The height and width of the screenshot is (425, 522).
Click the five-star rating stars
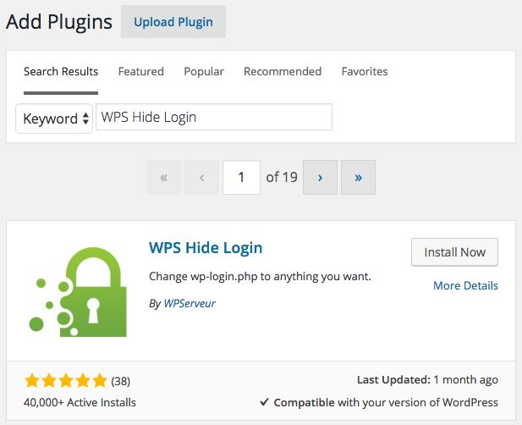point(66,381)
